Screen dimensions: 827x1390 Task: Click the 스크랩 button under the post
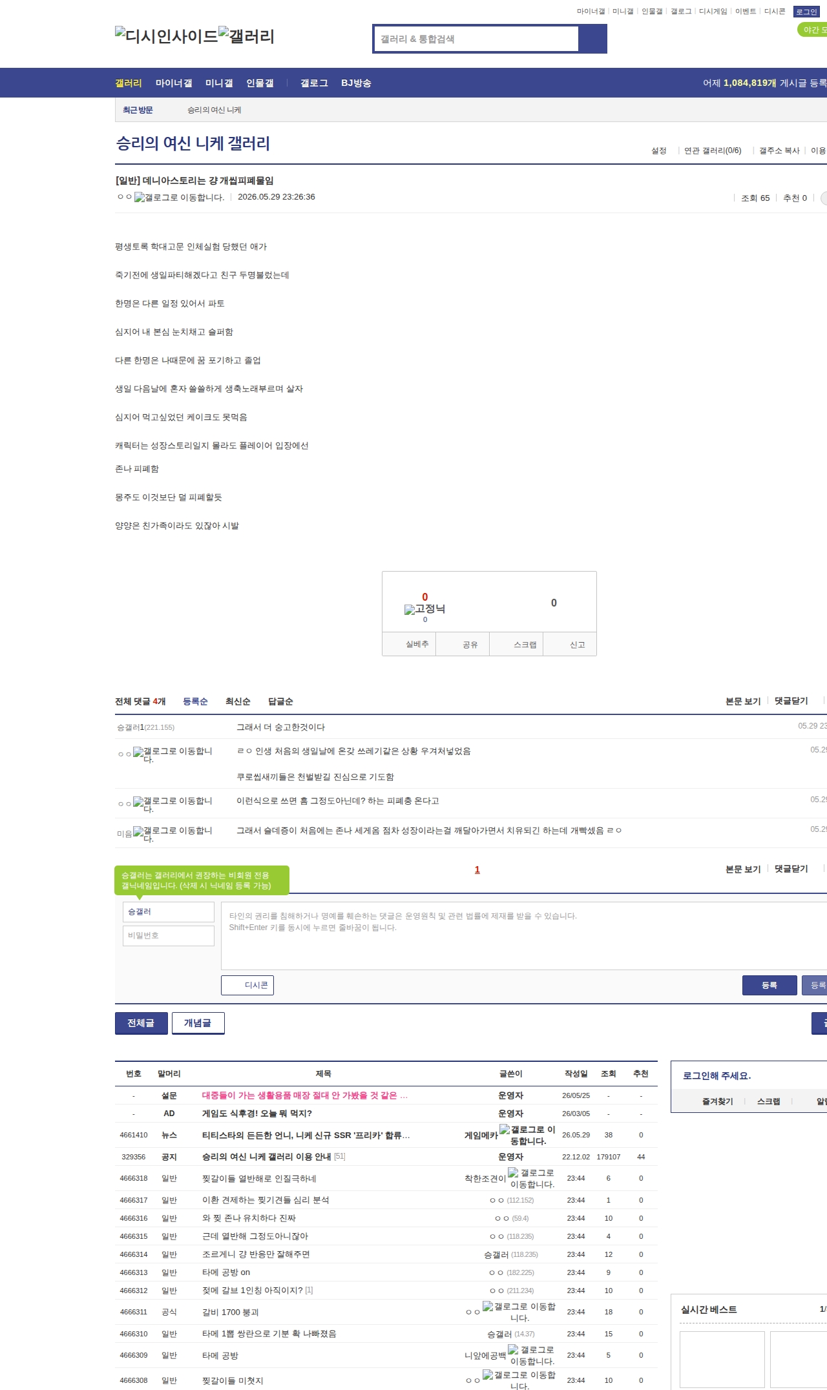tap(516, 644)
